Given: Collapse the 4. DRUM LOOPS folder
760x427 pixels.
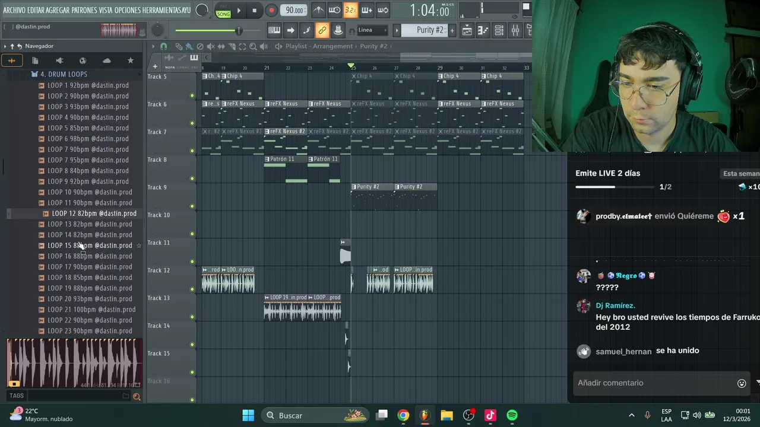Looking at the screenshot, I should point(64,74).
